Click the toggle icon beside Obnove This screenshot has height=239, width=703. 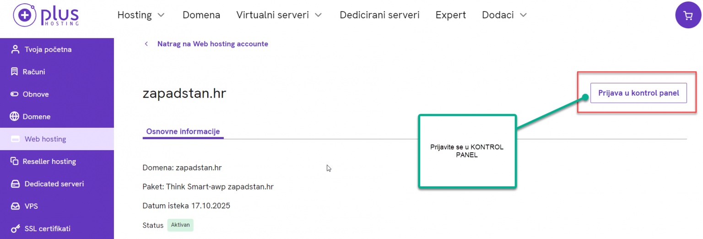pyautogui.click(x=15, y=94)
